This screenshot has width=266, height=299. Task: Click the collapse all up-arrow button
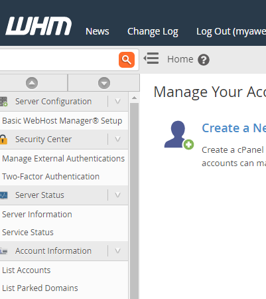pyautogui.click(x=32, y=83)
